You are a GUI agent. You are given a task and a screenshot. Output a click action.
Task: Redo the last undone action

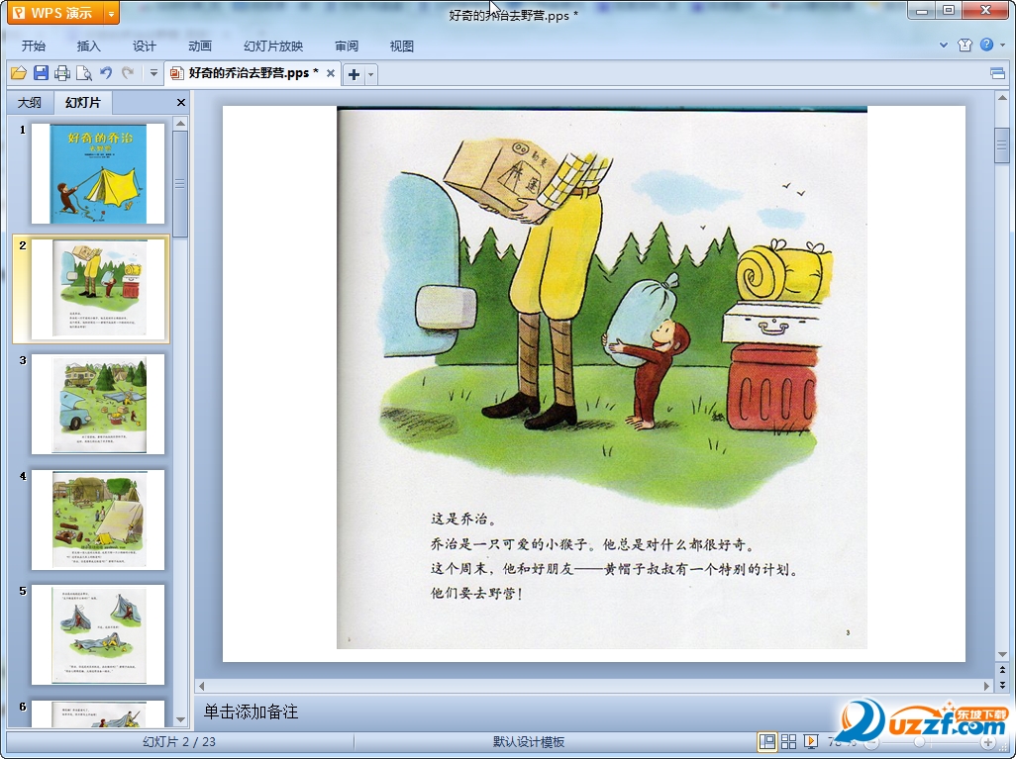point(128,73)
